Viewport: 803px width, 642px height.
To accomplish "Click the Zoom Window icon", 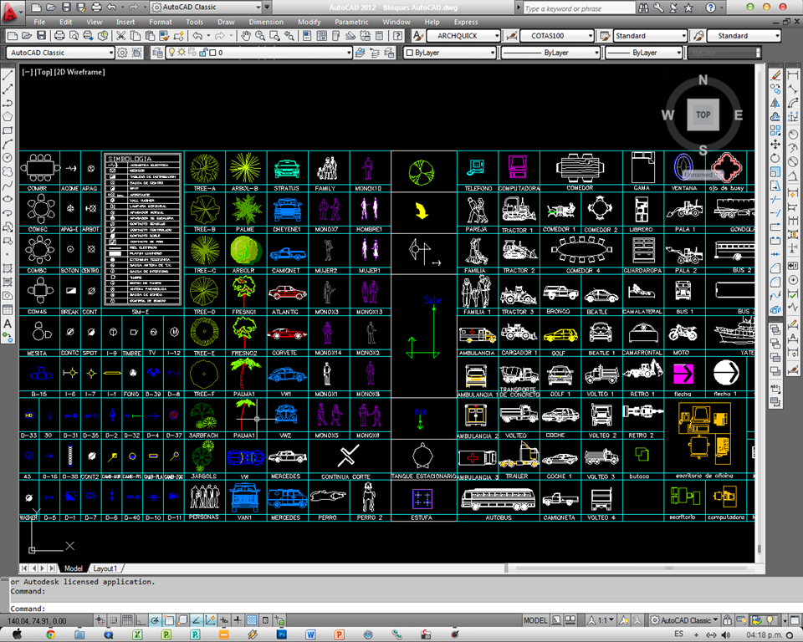I will pyautogui.click(x=275, y=36).
